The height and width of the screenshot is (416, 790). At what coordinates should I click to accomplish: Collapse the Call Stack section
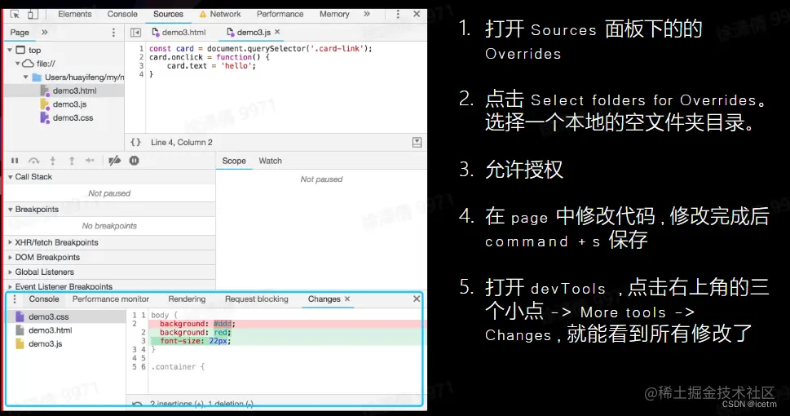click(x=10, y=177)
